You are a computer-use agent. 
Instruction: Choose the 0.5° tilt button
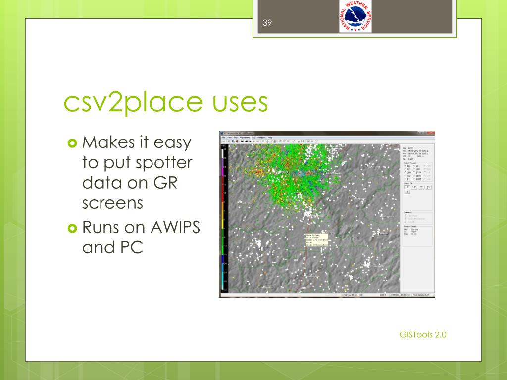click(x=407, y=187)
